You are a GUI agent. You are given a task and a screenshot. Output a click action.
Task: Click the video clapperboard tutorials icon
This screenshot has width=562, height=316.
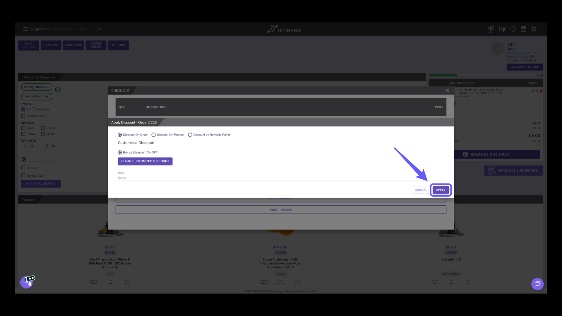click(491, 29)
